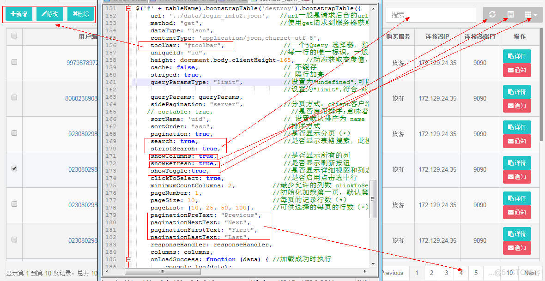Click the code line columns: columns
Viewport: 545px width, 281px height.
pos(182,252)
